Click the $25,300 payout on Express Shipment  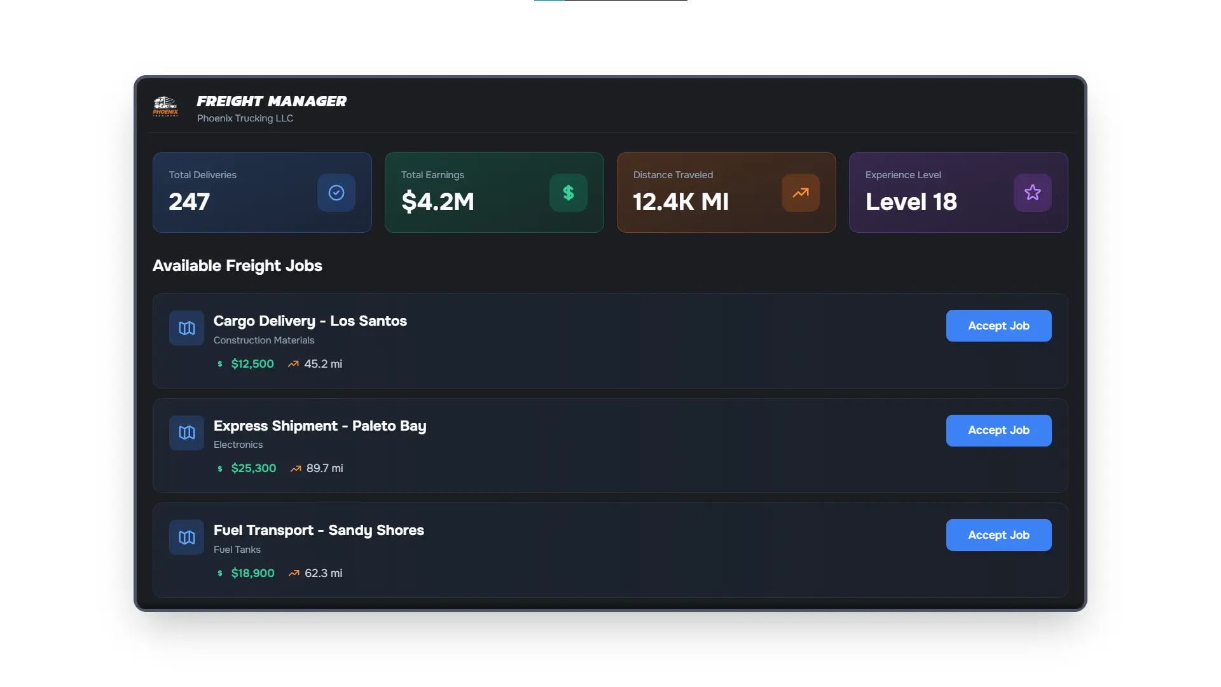pos(253,468)
